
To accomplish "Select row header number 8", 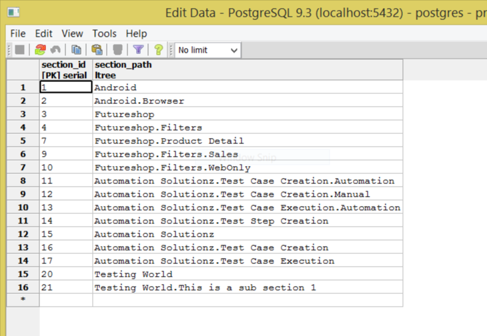I will click(x=23, y=181).
